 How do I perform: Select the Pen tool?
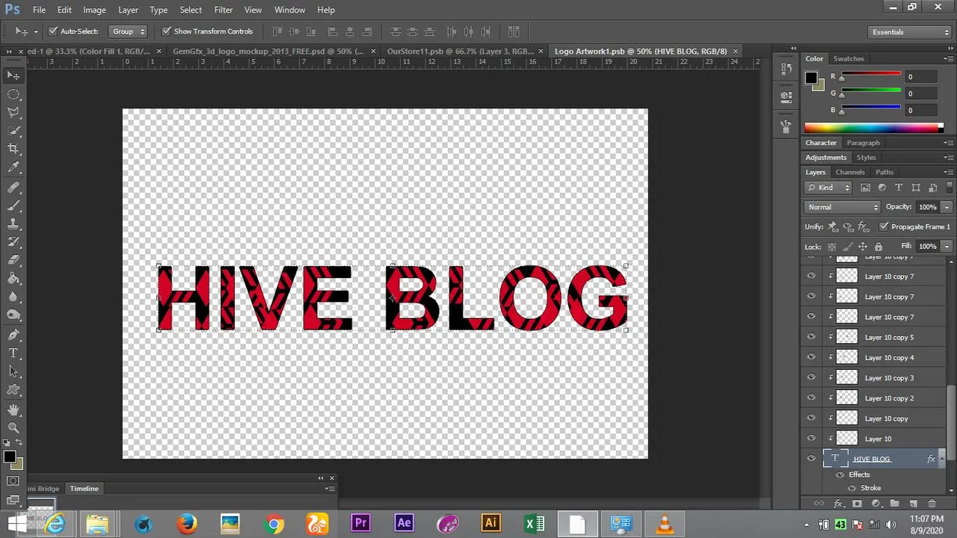coord(13,335)
